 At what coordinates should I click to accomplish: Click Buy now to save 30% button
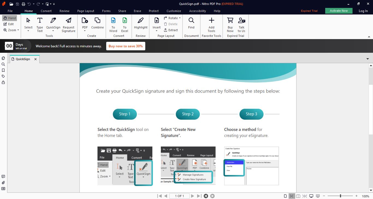[x=126, y=46]
